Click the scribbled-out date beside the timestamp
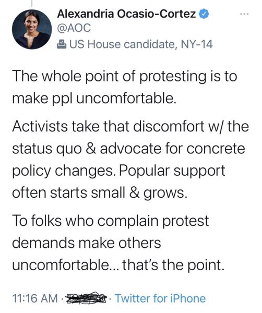262x313 pixels. pyautogui.click(x=87, y=298)
